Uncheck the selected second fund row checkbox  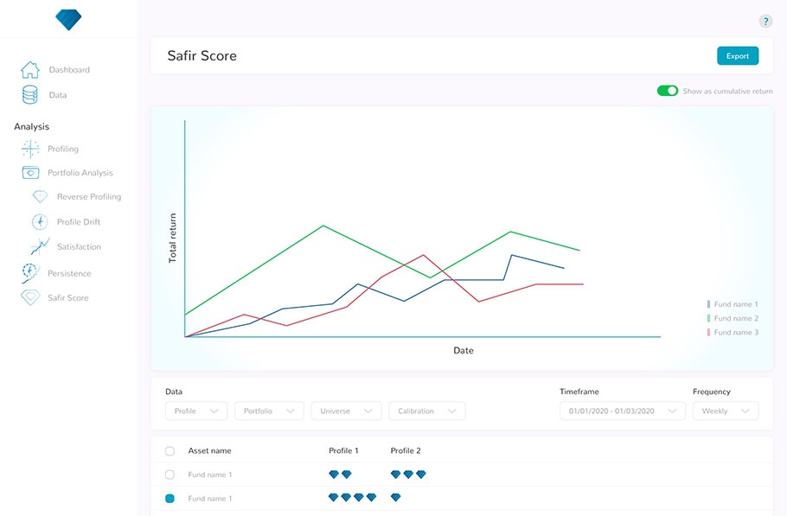tap(170, 499)
